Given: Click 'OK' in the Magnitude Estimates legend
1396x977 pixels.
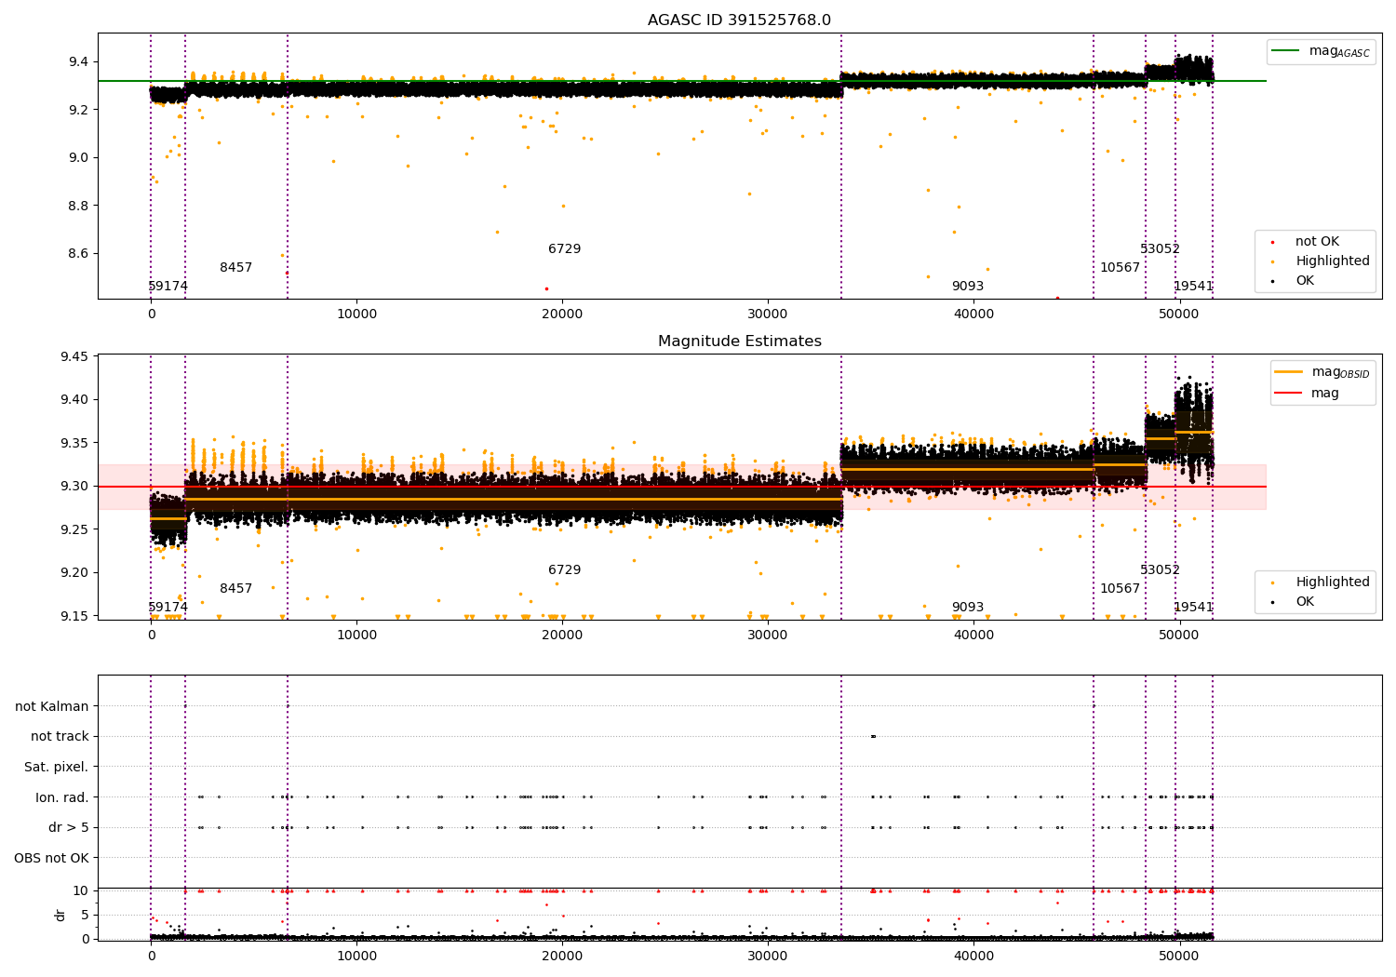Looking at the screenshot, I should click(x=1305, y=602).
